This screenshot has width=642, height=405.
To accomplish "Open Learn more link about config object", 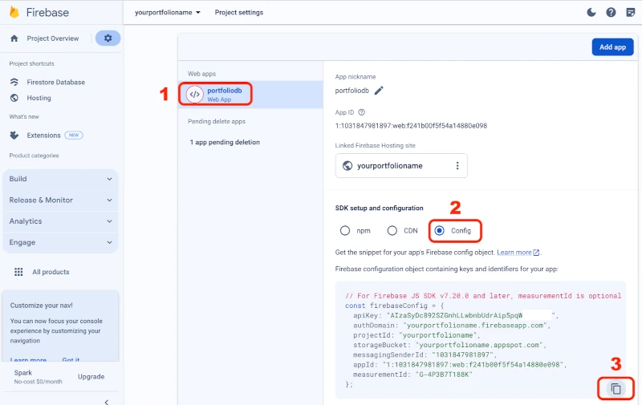I will (518, 253).
